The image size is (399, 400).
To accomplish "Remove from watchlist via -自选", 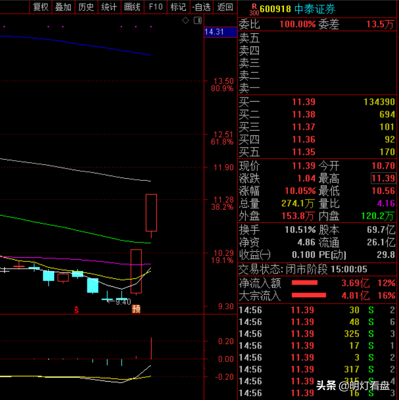I will pyautogui.click(x=201, y=7).
